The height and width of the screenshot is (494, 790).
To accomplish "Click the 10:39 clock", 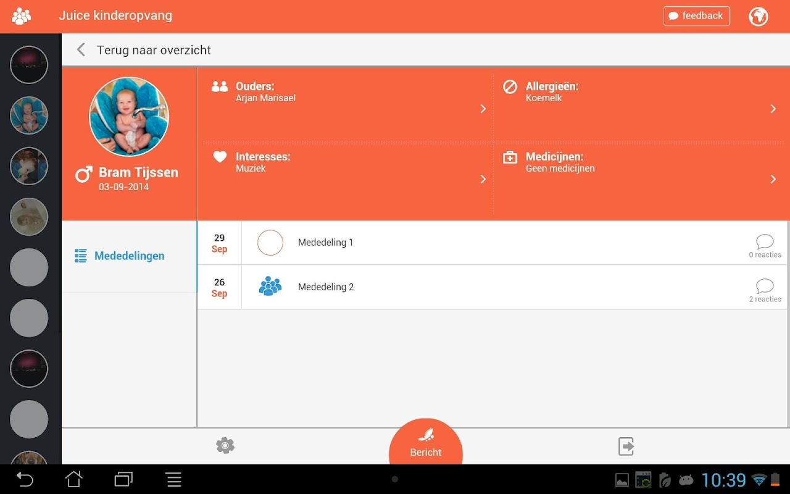I will coord(723,480).
